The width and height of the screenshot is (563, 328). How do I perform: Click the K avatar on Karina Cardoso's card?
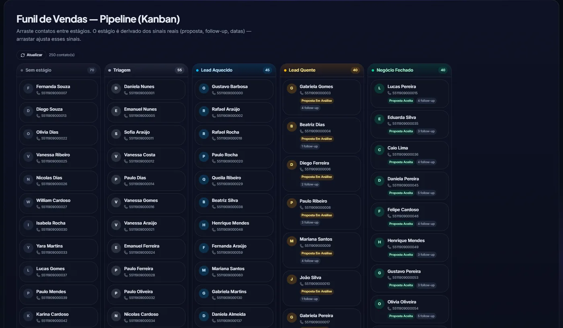point(28,316)
